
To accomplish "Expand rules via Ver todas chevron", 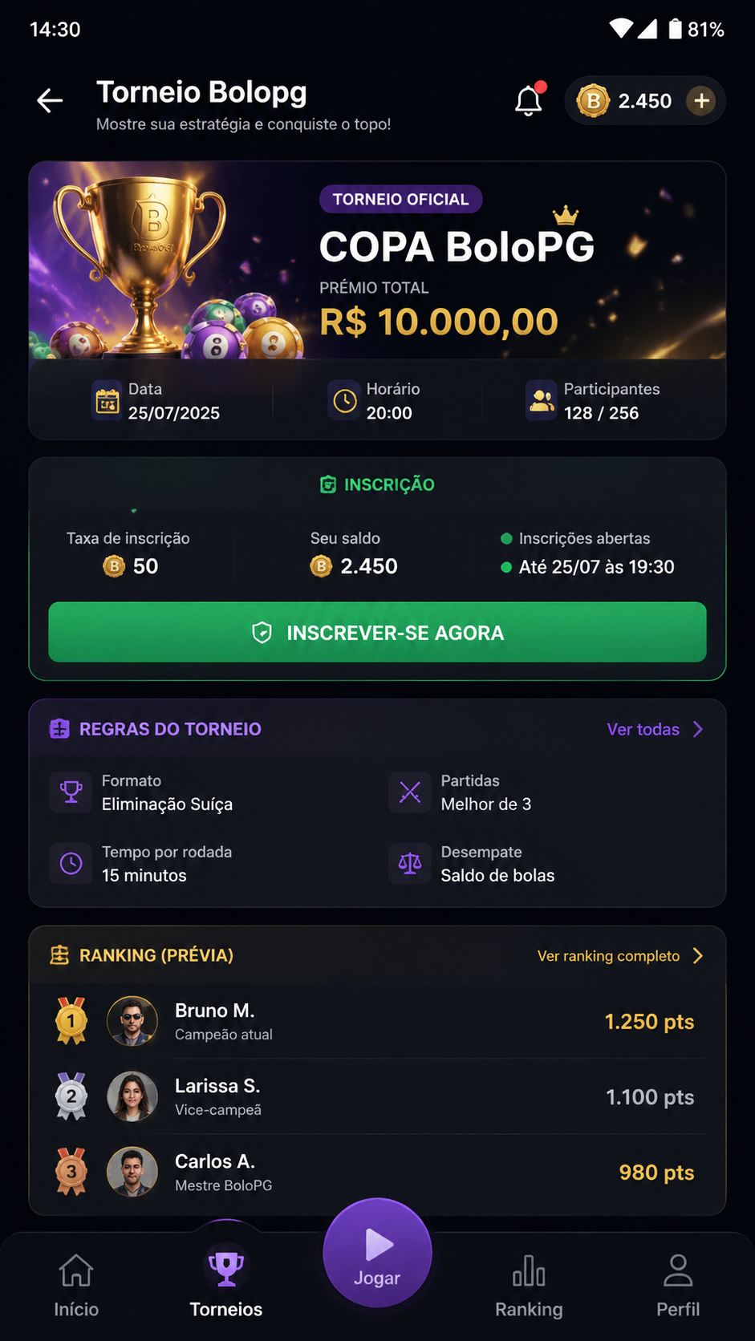I will pyautogui.click(x=698, y=729).
